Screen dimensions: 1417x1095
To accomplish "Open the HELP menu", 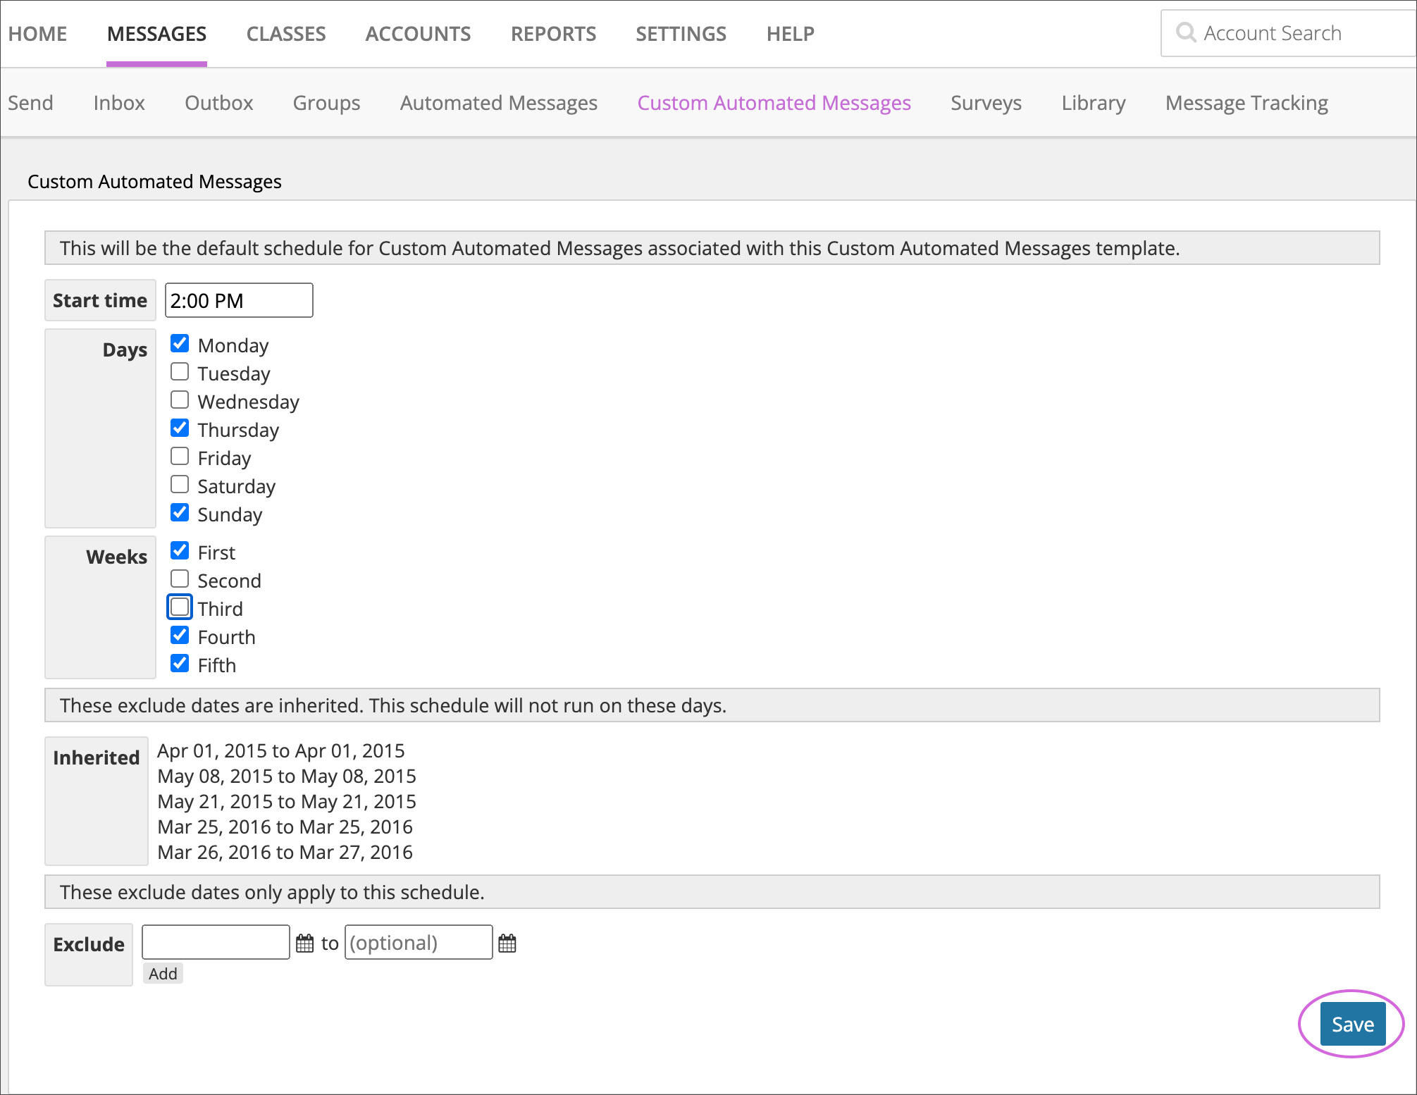I will pyautogui.click(x=790, y=33).
